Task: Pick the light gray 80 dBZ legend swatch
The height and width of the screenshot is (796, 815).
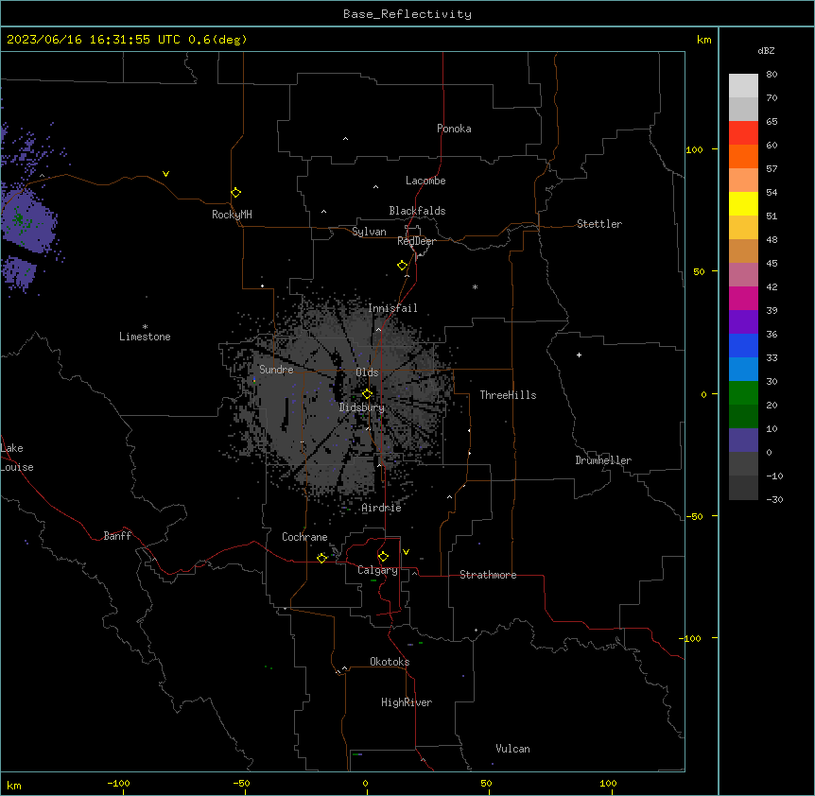Action: click(743, 86)
